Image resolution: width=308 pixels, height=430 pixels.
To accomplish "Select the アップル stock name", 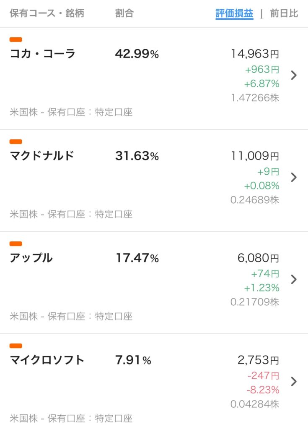I will [x=31, y=258].
